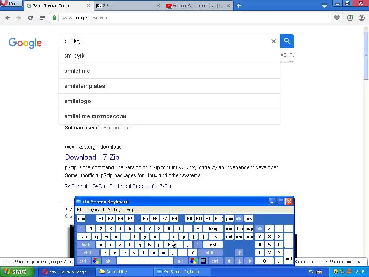The image size is (369, 277).
Task: Click the left Windows logo key
Action: point(96,261)
